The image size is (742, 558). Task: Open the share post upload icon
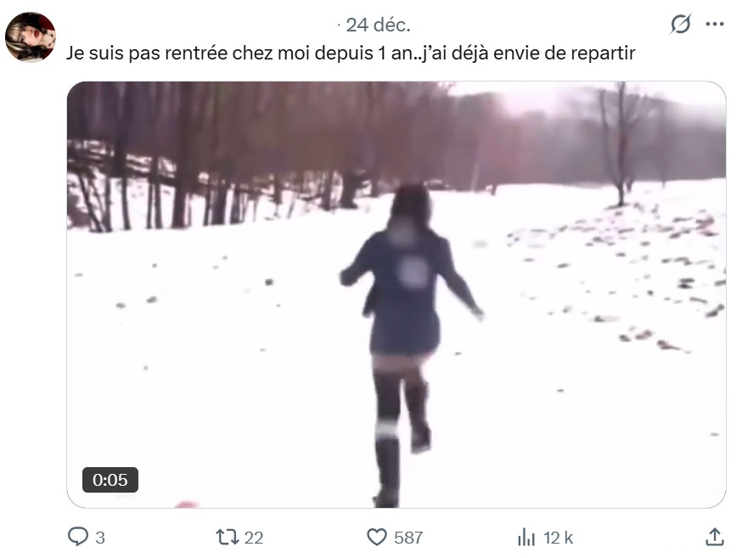click(x=715, y=537)
